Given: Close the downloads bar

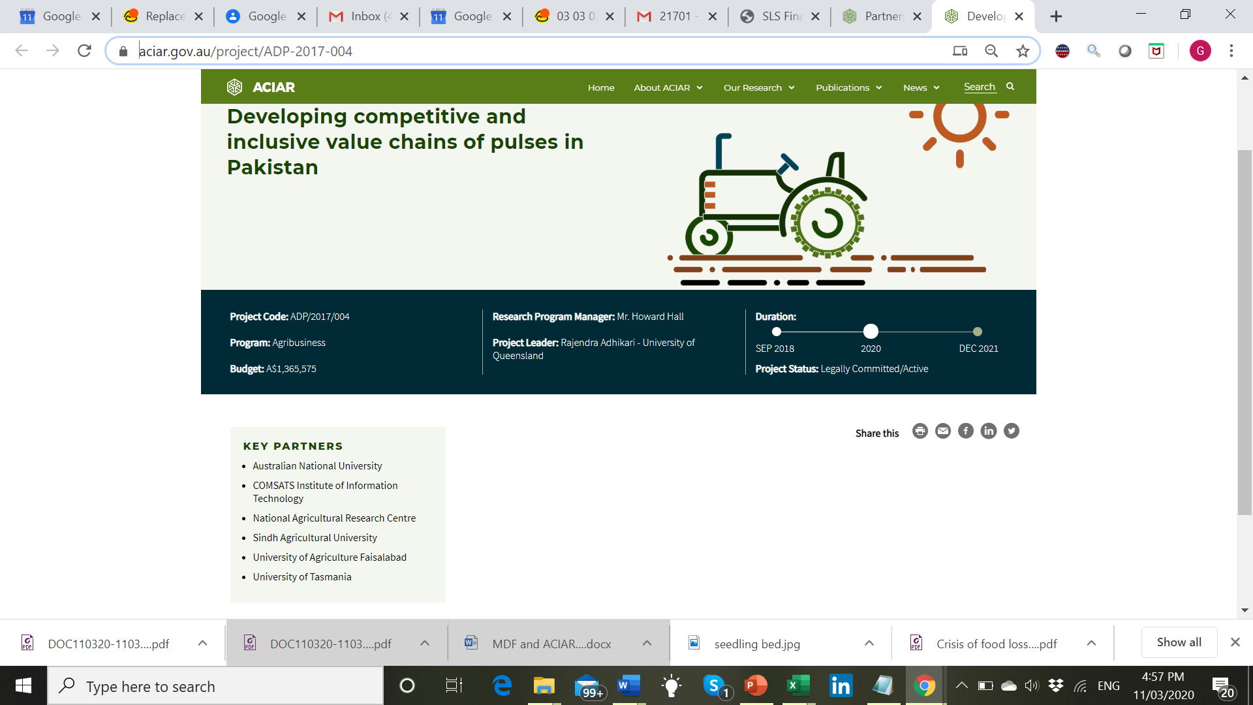Looking at the screenshot, I should coord(1235,642).
